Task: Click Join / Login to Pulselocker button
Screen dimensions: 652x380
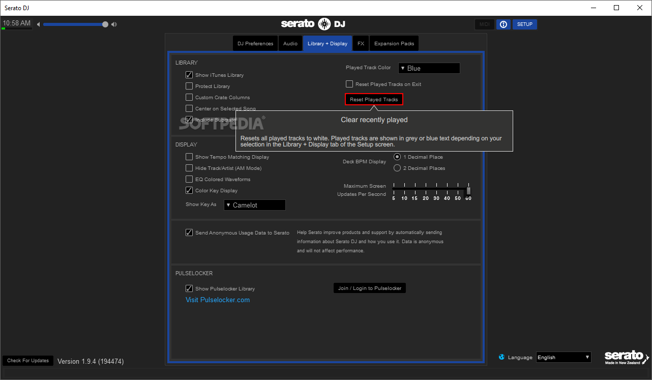Action: click(370, 288)
